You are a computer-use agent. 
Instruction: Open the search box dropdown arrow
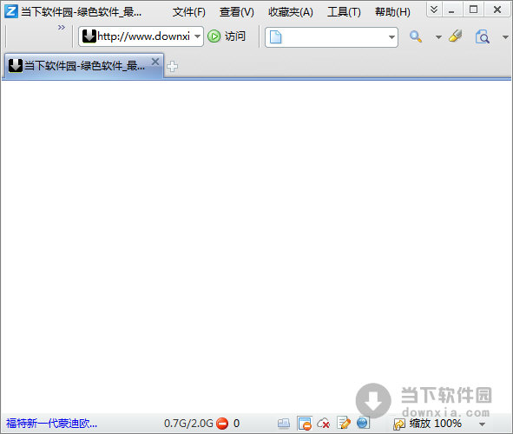pyautogui.click(x=391, y=37)
